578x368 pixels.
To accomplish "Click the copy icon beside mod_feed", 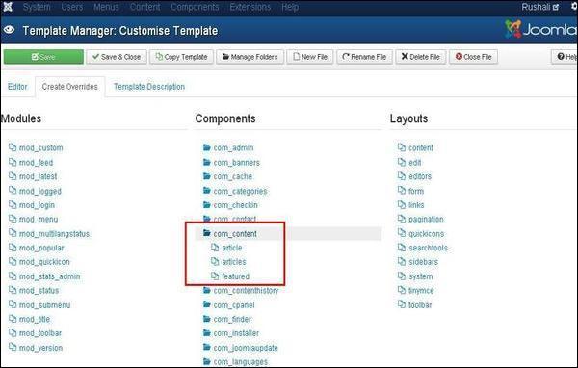I will point(13,162).
